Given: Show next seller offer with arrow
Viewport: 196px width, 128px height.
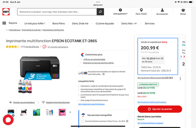Looking at the screenshot, I should (181, 57).
